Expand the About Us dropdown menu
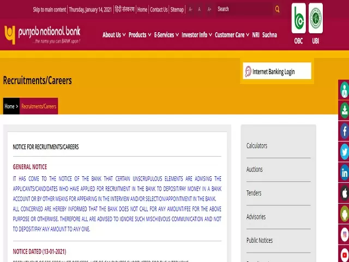The width and height of the screenshot is (349, 262). (114, 35)
